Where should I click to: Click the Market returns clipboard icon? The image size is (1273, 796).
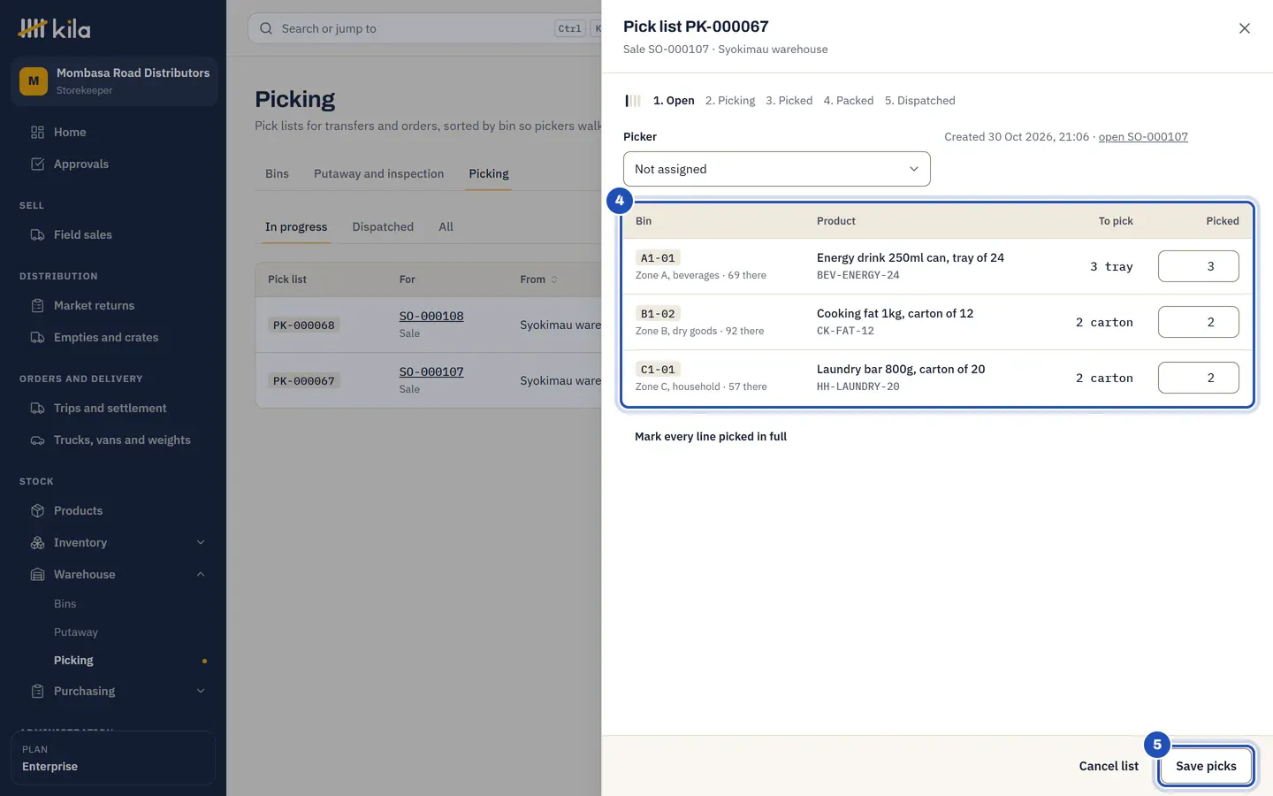click(x=37, y=305)
